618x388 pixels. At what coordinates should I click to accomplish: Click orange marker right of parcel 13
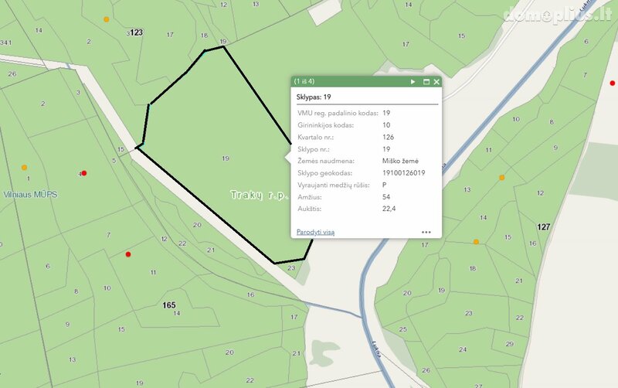501,178
